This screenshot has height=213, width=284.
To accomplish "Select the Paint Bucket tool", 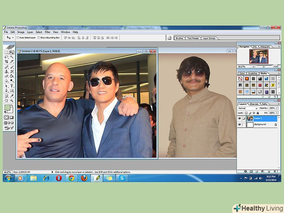I will point(12,76).
